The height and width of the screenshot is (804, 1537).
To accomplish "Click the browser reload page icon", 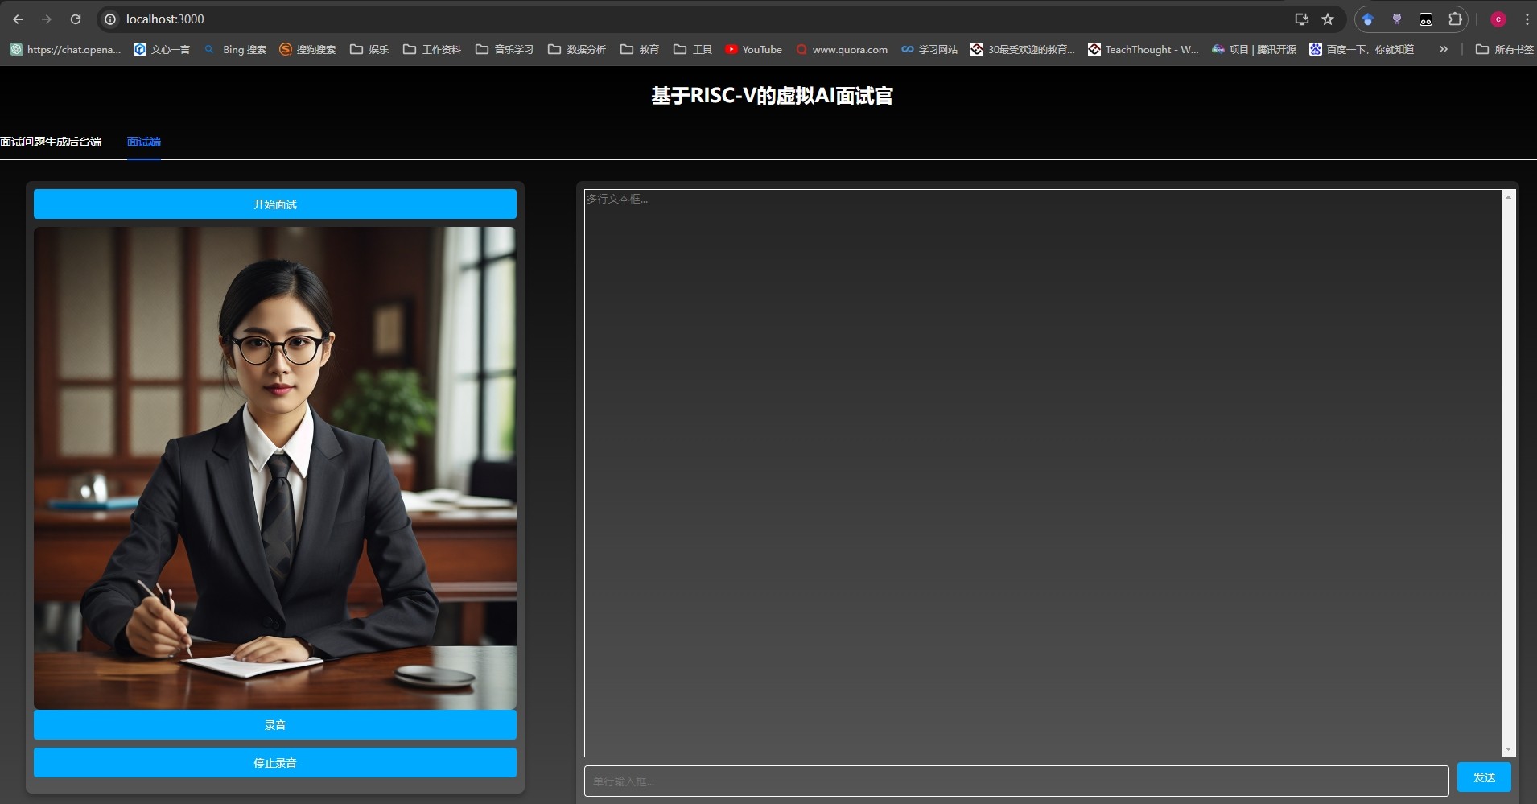I will pyautogui.click(x=76, y=19).
